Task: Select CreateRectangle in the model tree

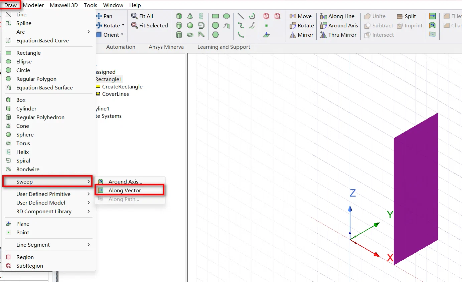Action: 122,86
